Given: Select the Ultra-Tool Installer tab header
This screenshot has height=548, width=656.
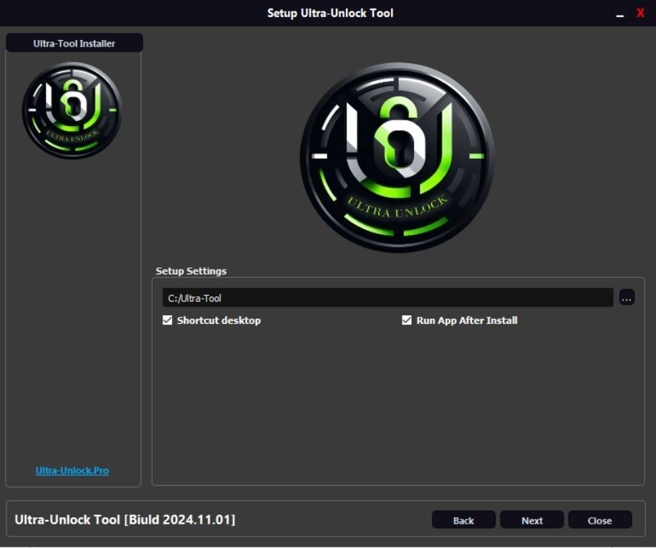Looking at the screenshot, I should point(74,43).
